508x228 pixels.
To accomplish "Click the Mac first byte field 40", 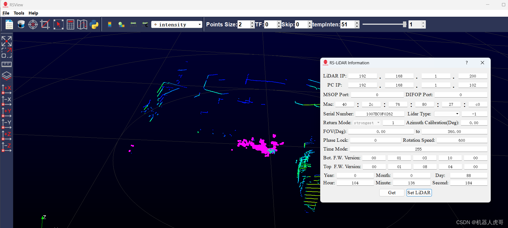I will 344,104.
